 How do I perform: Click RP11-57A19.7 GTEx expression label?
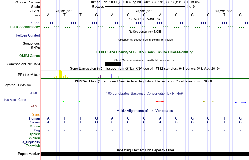pyautogui.click(x=29, y=75)
